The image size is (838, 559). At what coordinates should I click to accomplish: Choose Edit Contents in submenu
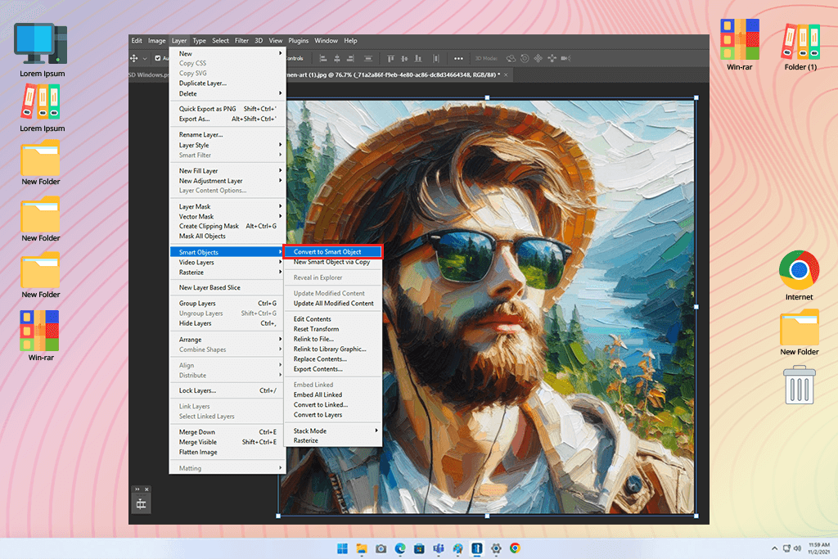pos(333,319)
